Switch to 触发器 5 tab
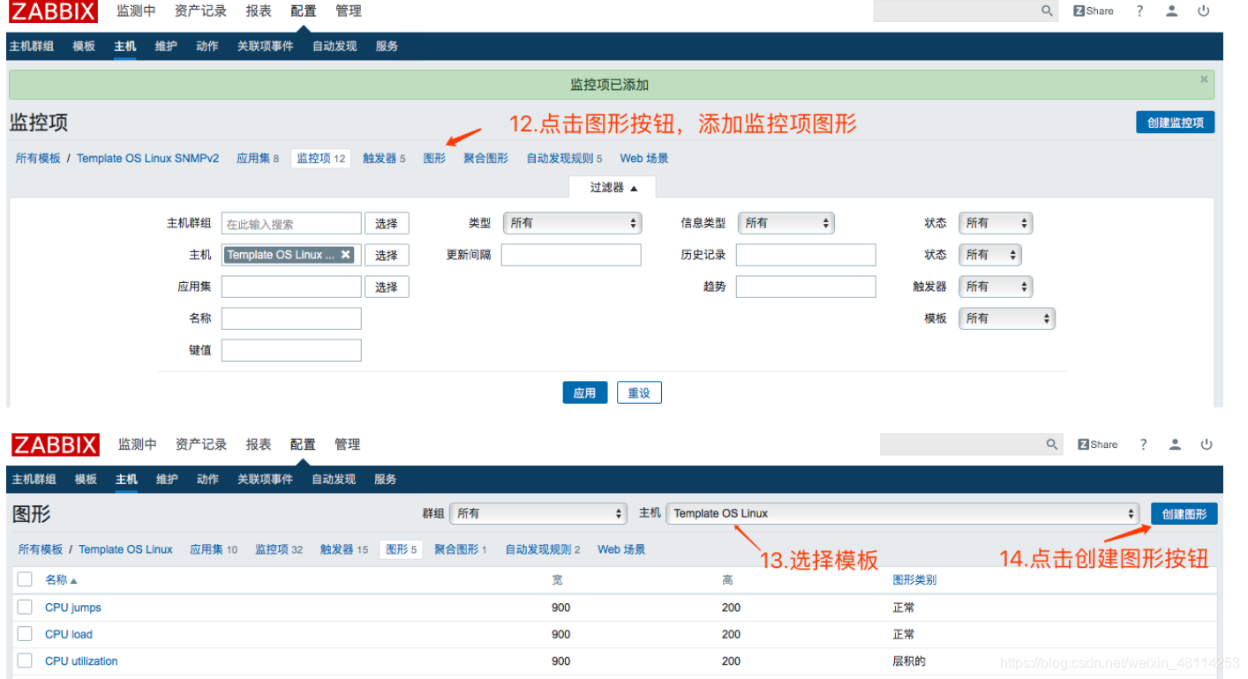The image size is (1248, 679). tap(384, 159)
